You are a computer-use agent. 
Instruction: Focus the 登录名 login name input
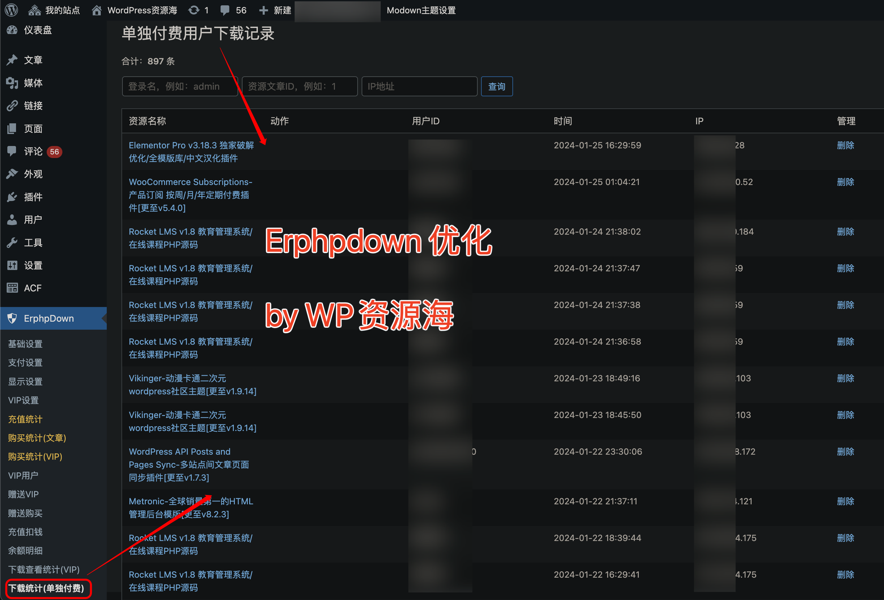point(180,86)
